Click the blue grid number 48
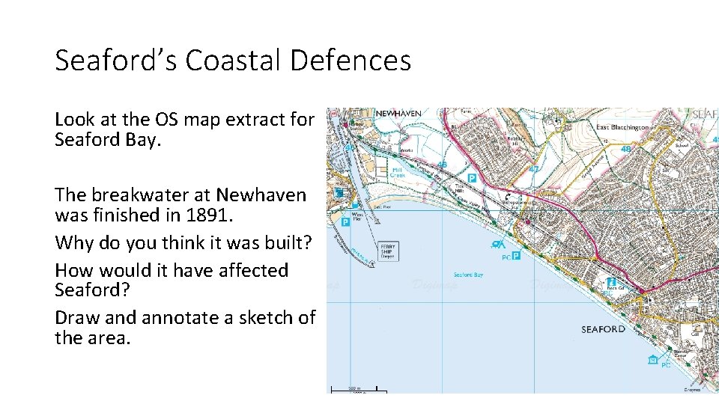 pyautogui.click(x=626, y=149)
